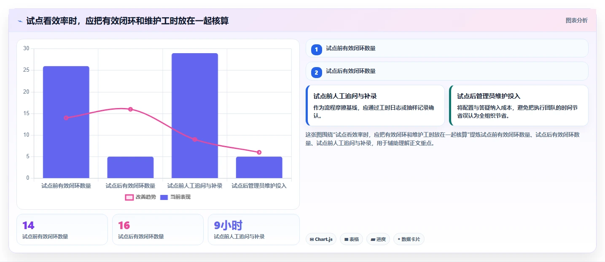The height and width of the screenshot is (262, 605).
Task: Click the 16 stat card
Action: tap(158, 230)
